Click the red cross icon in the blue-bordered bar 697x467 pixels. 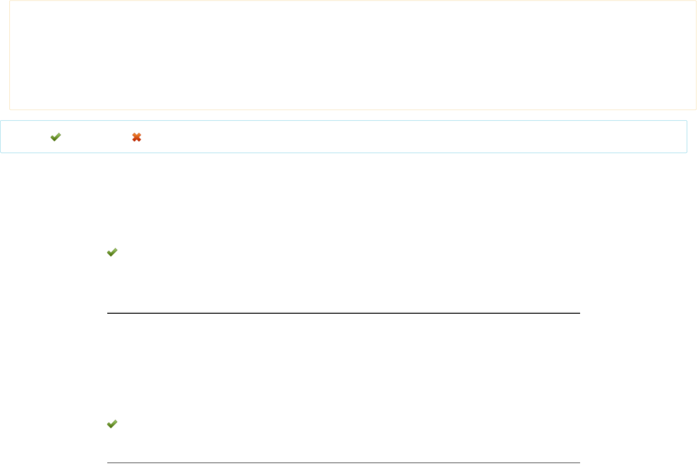[x=137, y=137]
